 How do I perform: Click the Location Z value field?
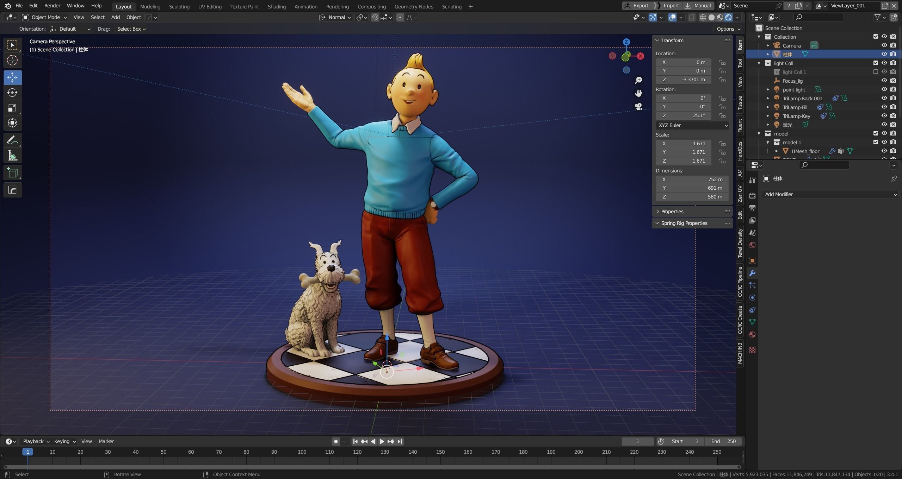[683, 80]
